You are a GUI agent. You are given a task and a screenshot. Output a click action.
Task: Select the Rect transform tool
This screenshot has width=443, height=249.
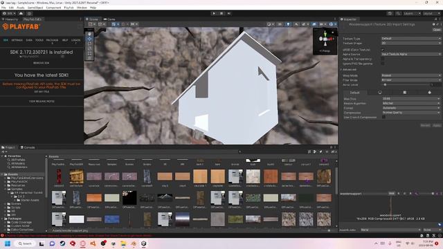(90, 53)
